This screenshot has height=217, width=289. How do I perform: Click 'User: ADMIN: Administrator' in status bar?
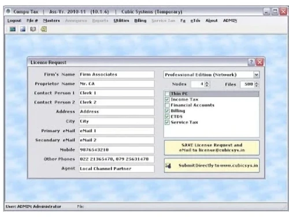click(34, 207)
